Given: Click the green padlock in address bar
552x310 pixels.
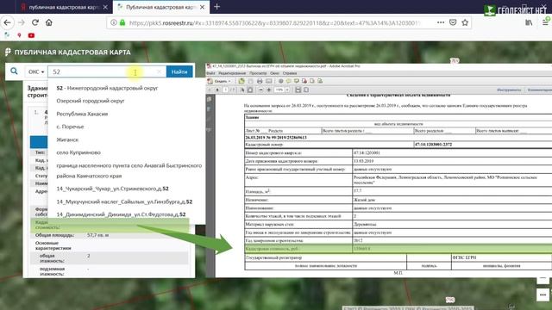Looking at the screenshot, I should tap(122, 23).
